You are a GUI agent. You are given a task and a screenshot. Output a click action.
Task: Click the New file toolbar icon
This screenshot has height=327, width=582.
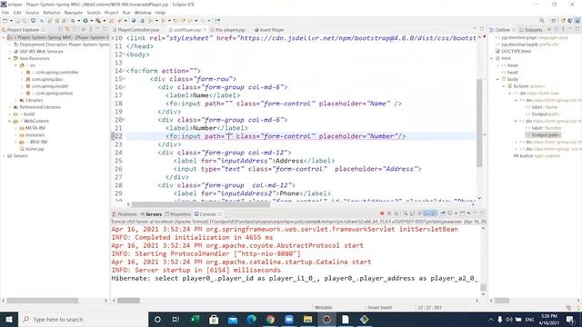click(5, 21)
